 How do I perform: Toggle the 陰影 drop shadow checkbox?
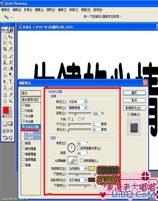tap(23, 105)
